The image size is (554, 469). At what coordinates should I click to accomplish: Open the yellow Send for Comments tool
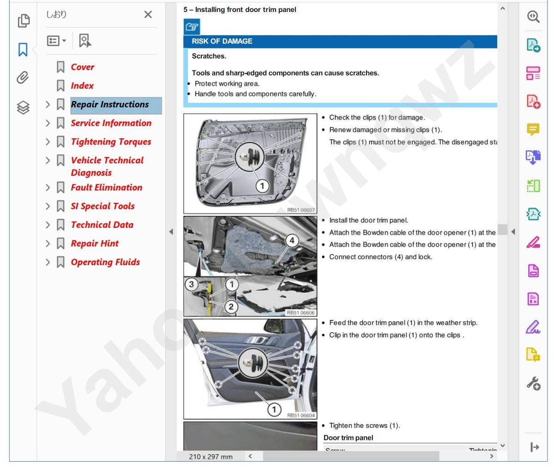click(533, 355)
